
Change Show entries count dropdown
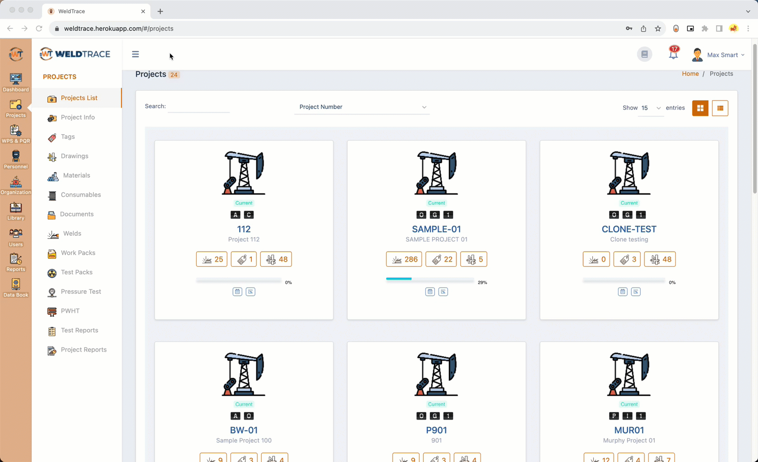click(x=651, y=108)
